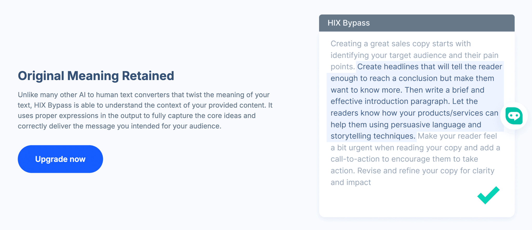Deselect the highlighted 'storytelling techniques' phrase
Viewport: 532px width, 230px height.
(x=371, y=136)
